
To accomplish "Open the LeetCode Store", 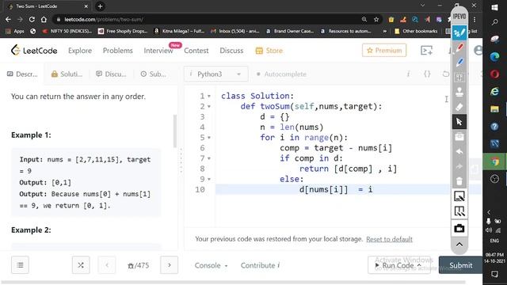I will [269, 51].
